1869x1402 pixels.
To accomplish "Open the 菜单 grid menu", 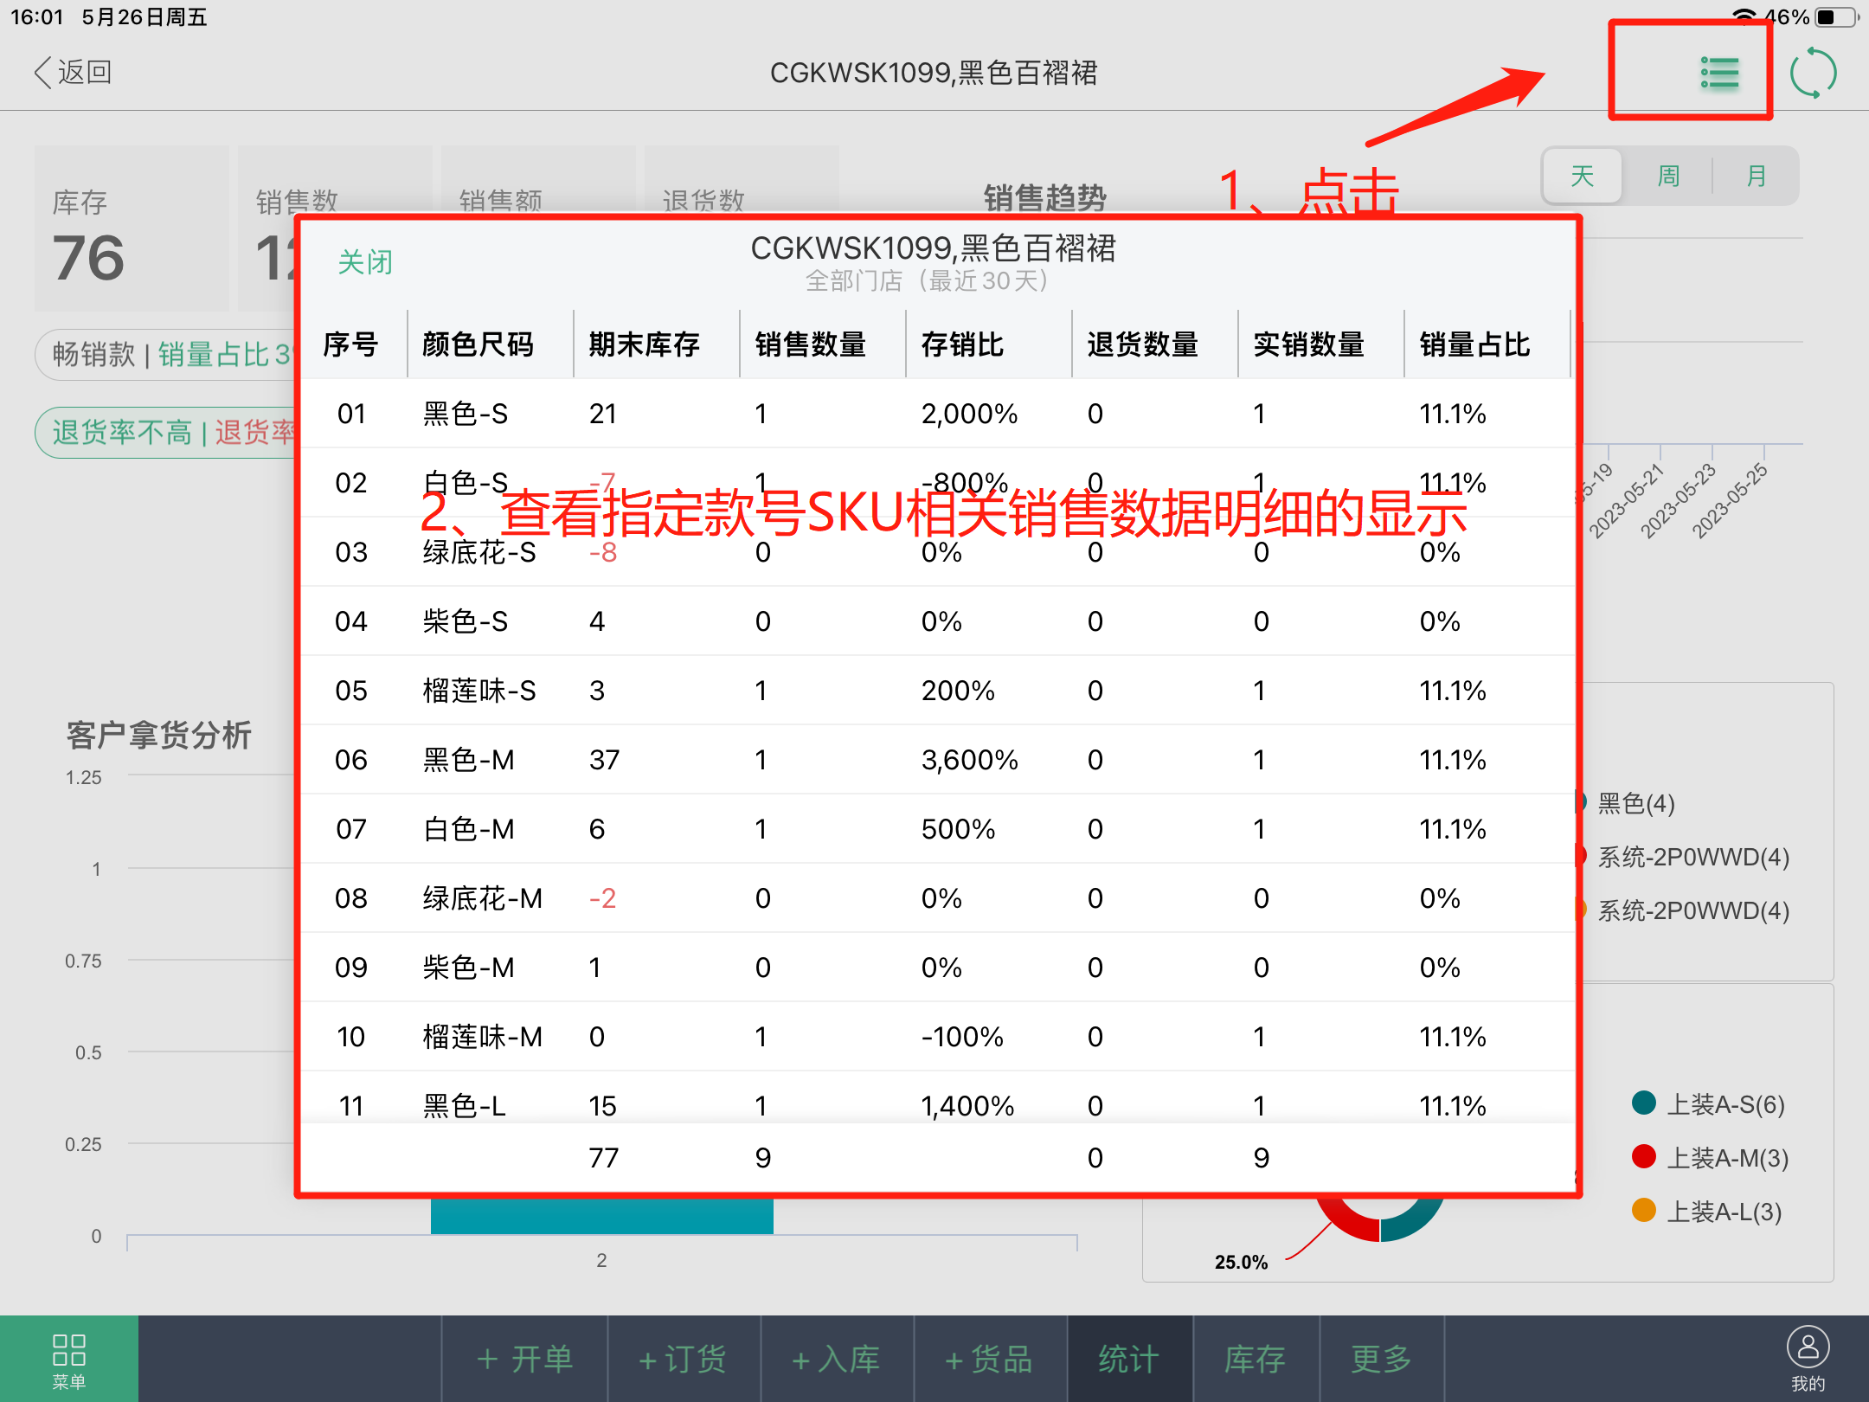I will tap(69, 1360).
